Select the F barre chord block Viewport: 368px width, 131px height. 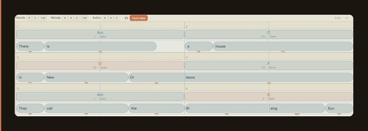click(269, 65)
